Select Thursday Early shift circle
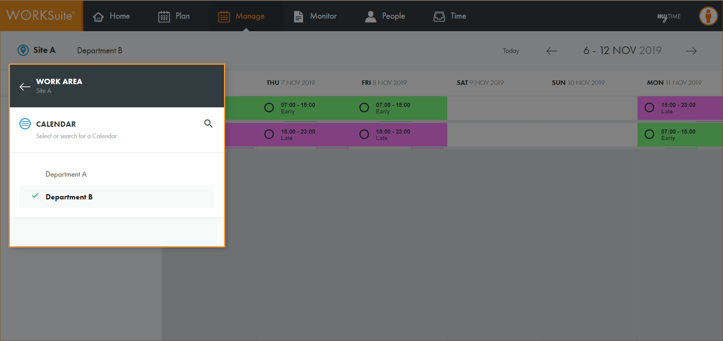The image size is (723, 341). 269,108
